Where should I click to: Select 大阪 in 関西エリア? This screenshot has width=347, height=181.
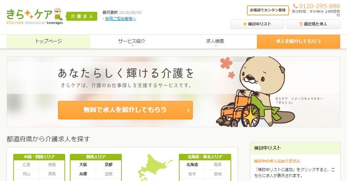(83, 165)
